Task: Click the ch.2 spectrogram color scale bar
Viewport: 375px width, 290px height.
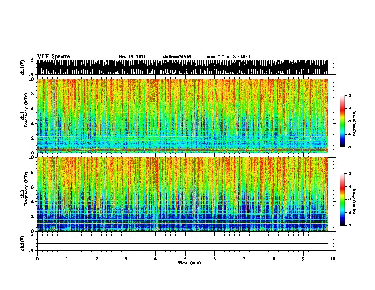Action: 343,199
